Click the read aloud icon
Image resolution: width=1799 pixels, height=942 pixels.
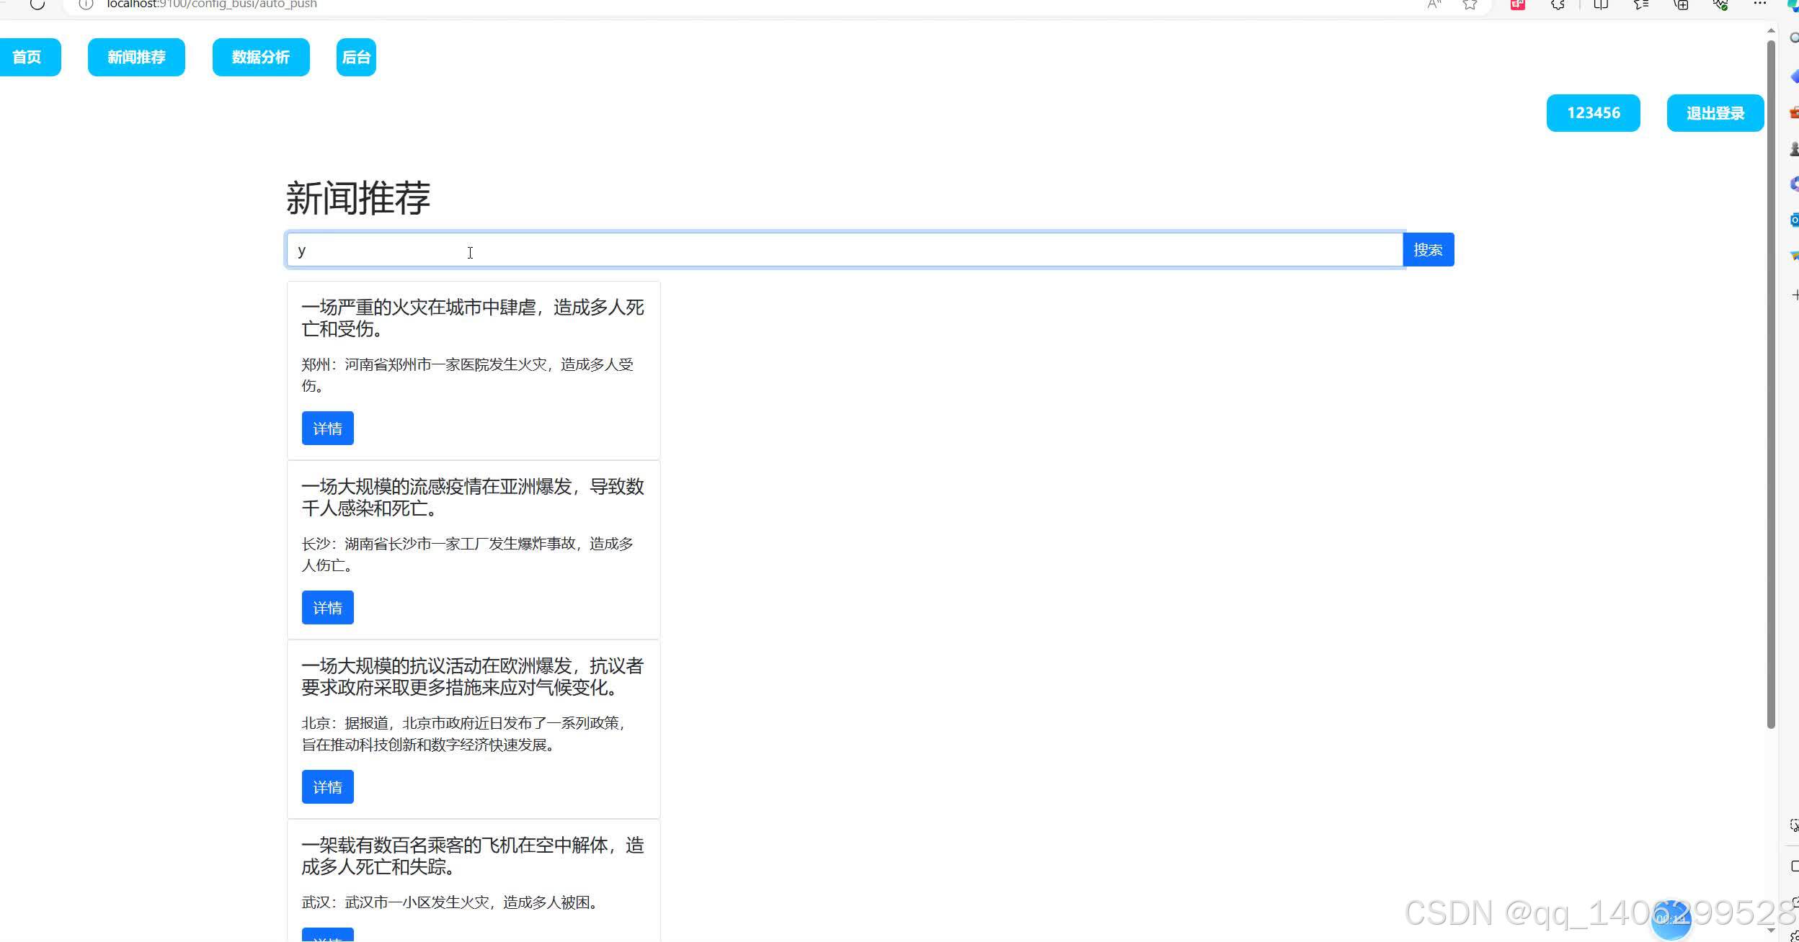pos(1434,4)
